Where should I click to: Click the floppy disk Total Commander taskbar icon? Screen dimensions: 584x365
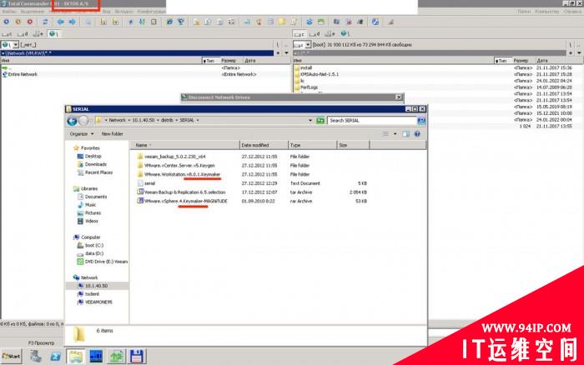click(x=136, y=357)
